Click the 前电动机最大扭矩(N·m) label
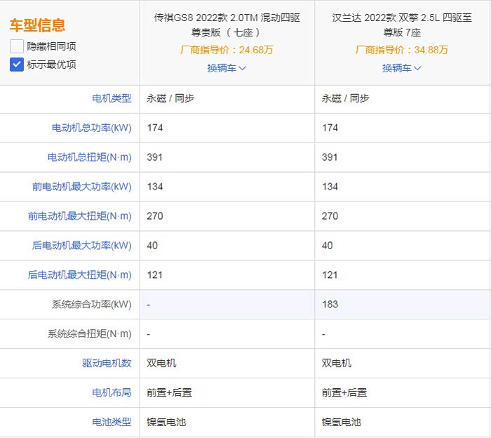Viewport: 491px width, 438px height. tap(79, 216)
